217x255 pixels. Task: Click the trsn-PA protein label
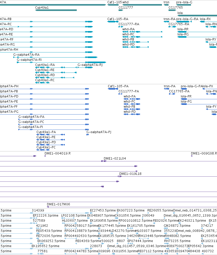(x=170, y=86)
